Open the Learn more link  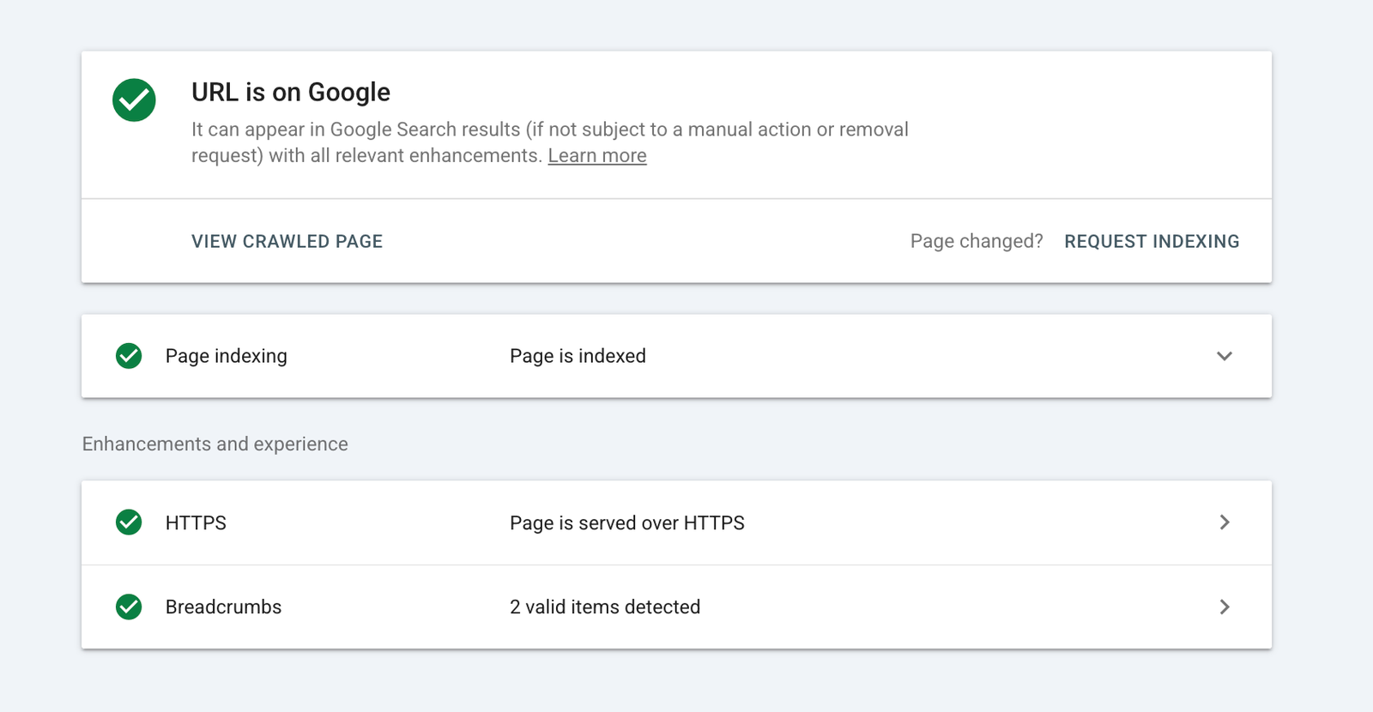[x=597, y=155]
